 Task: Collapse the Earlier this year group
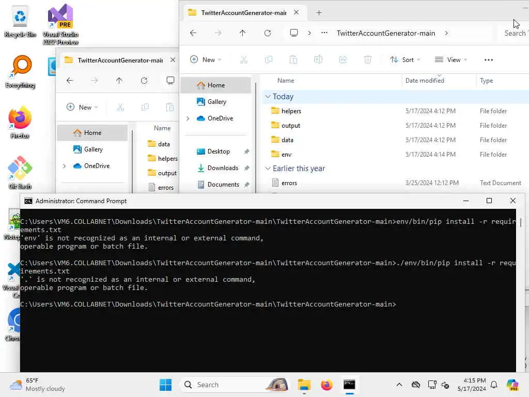268,168
